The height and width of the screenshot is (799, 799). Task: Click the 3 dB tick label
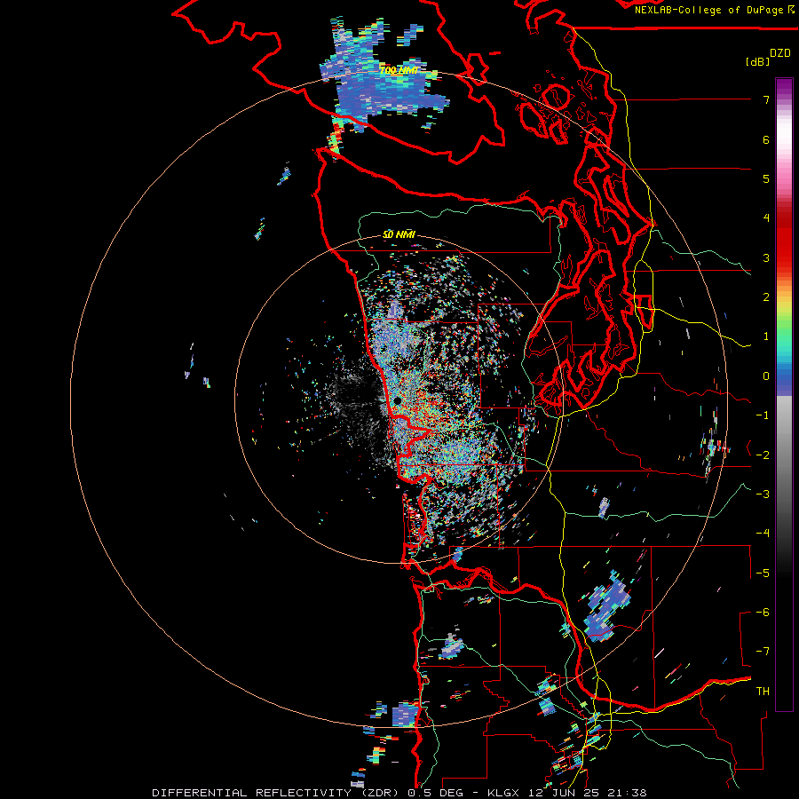pos(766,257)
